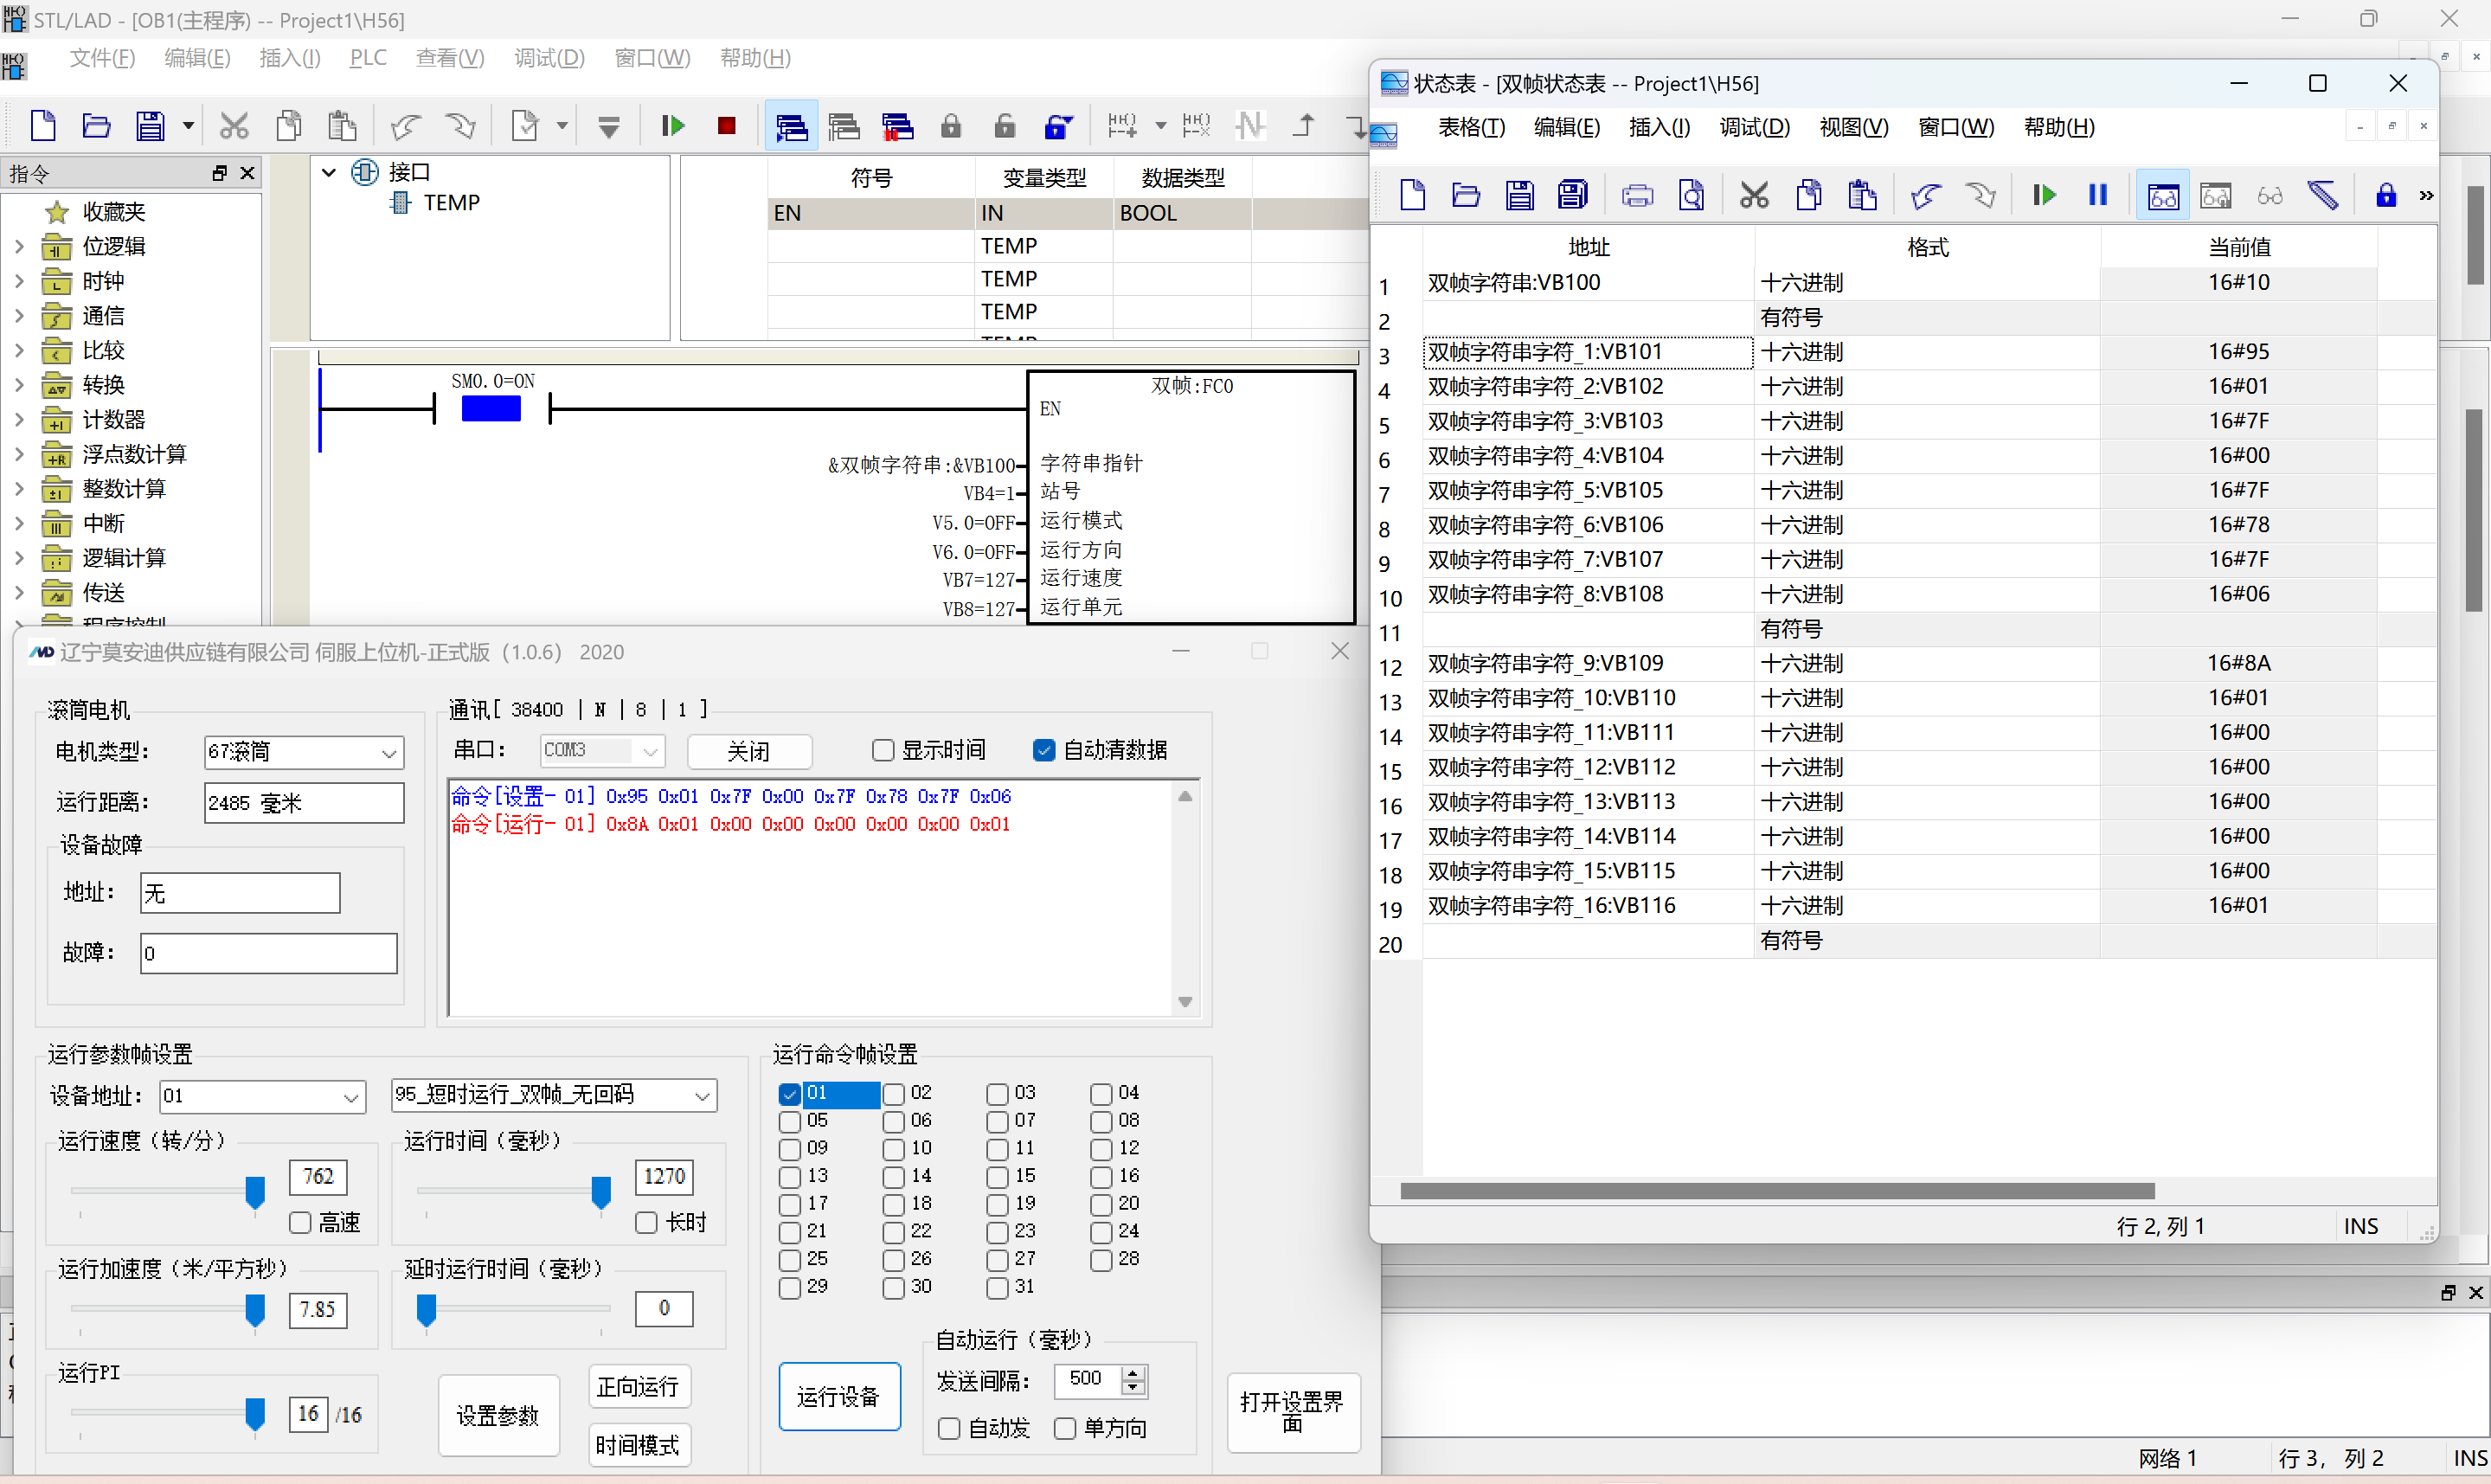Viewport: 2491px width, 1484px height.
Task: Toggle the 长时 checkbox
Action: pyautogui.click(x=646, y=1222)
